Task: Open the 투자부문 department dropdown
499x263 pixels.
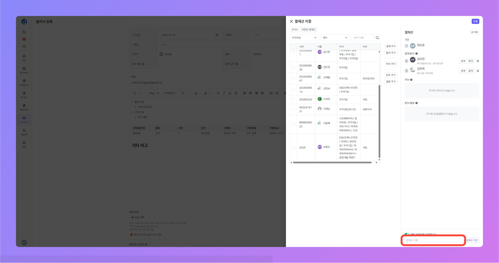Action: click(x=304, y=38)
